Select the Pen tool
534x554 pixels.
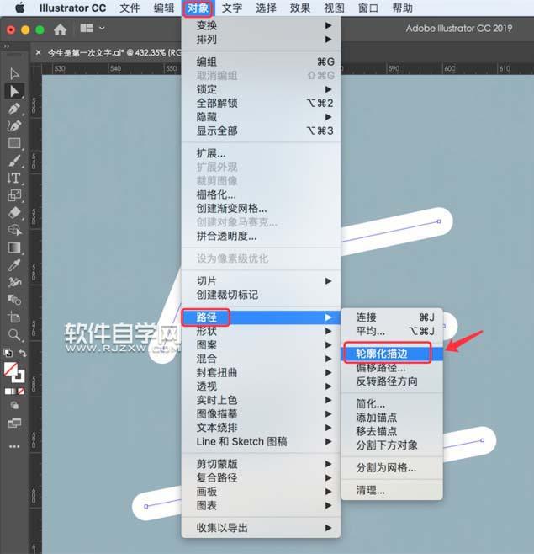[x=14, y=109]
